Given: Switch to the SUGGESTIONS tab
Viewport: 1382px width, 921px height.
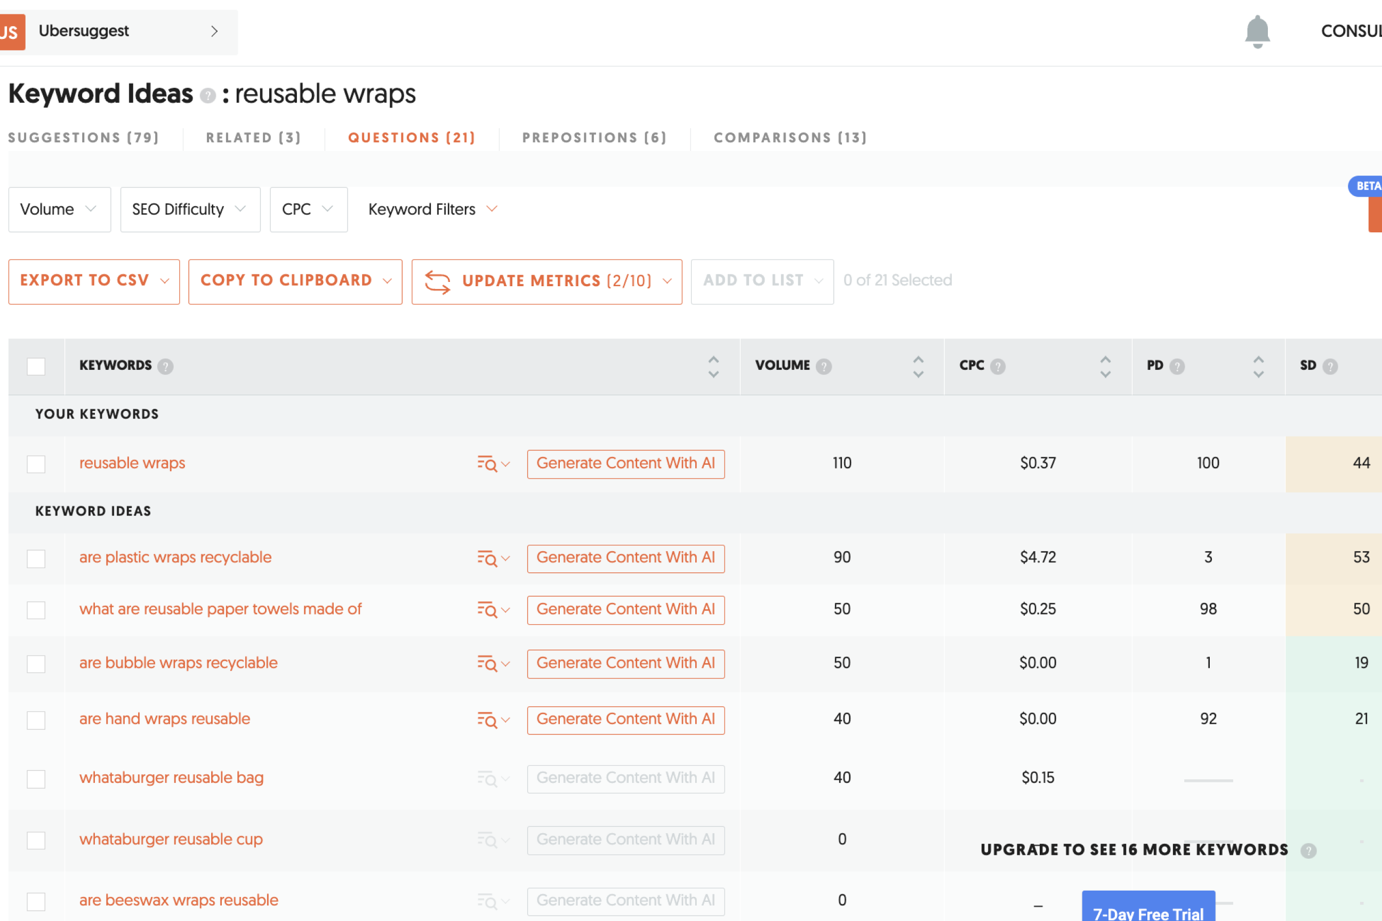Looking at the screenshot, I should point(84,136).
